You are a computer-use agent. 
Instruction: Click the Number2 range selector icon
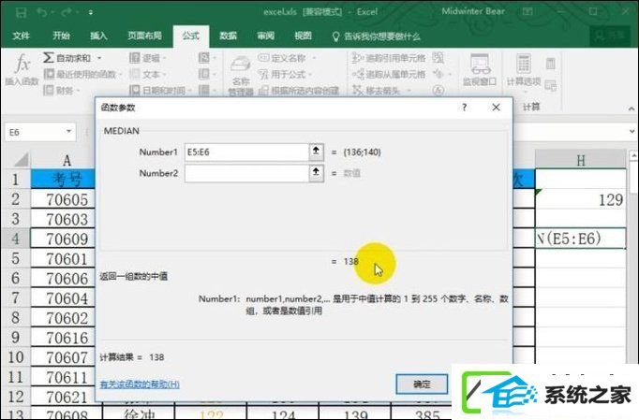[316, 173]
